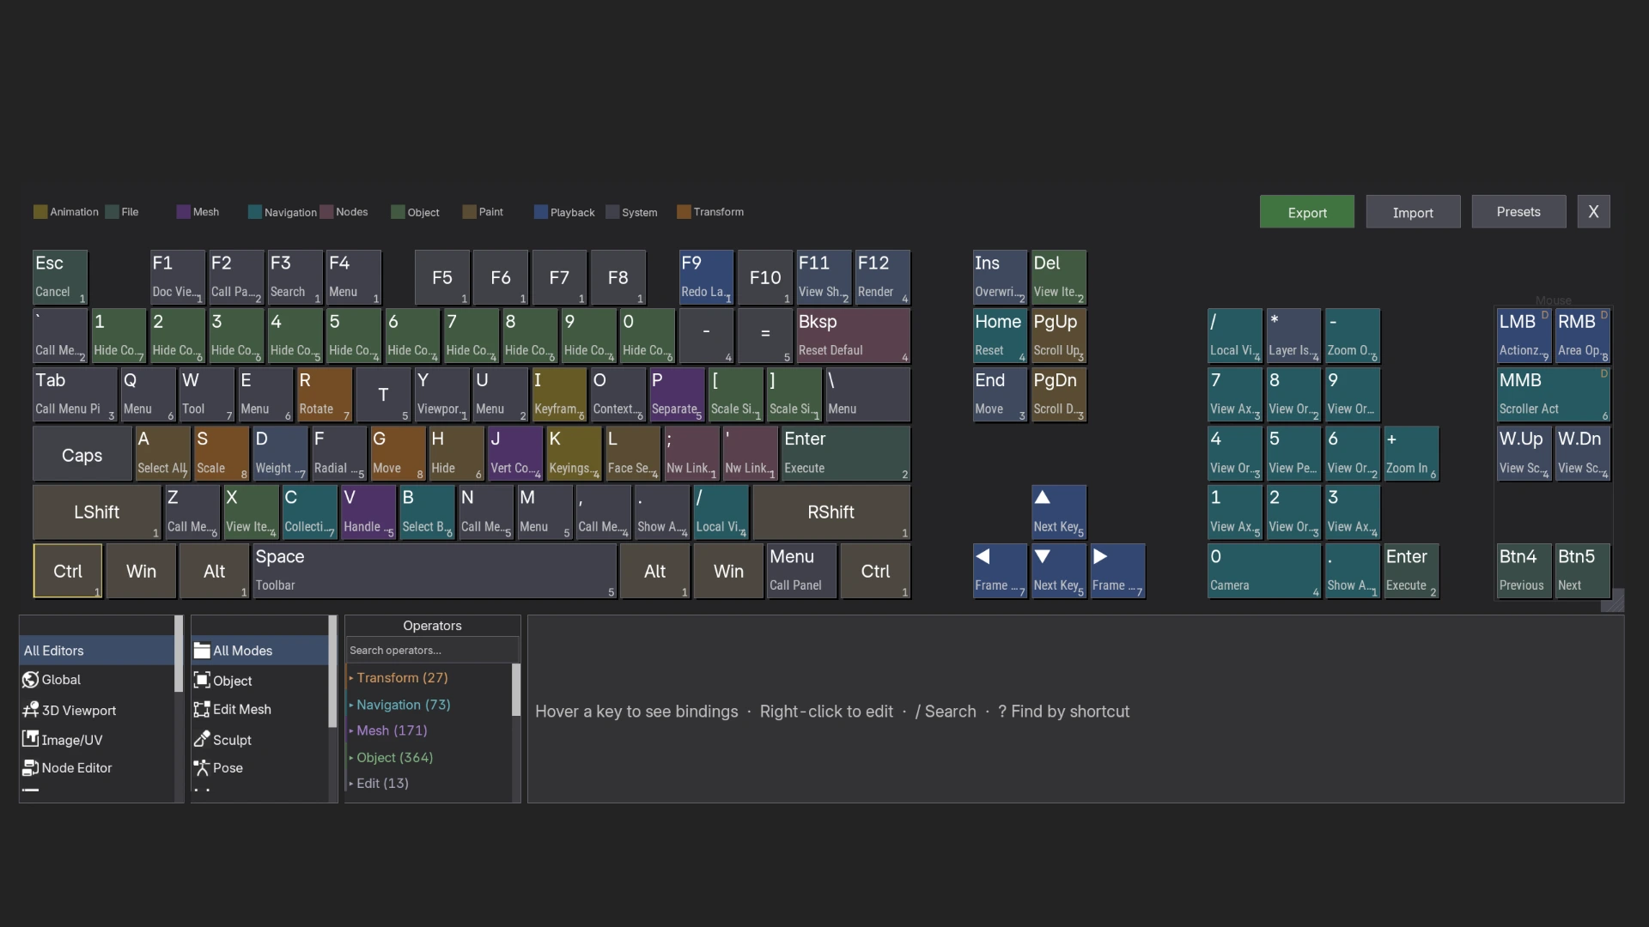Image resolution: width=1649 pixels, height=927 pixels.
Task: Click the All Modes folder icon
Action: point(202,651)
